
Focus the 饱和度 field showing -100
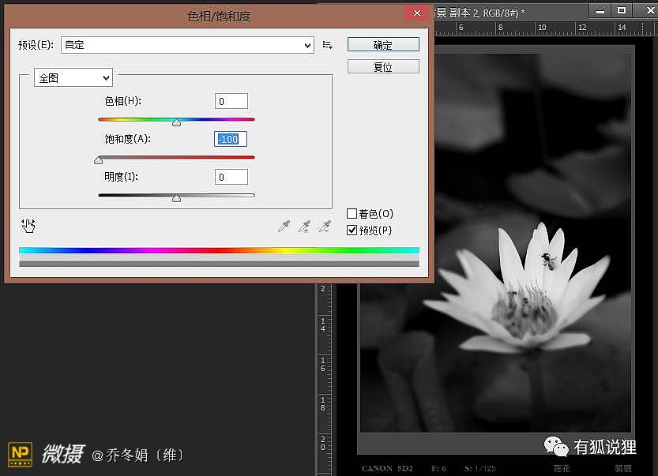pyautogui.click(x=231, y=139)
